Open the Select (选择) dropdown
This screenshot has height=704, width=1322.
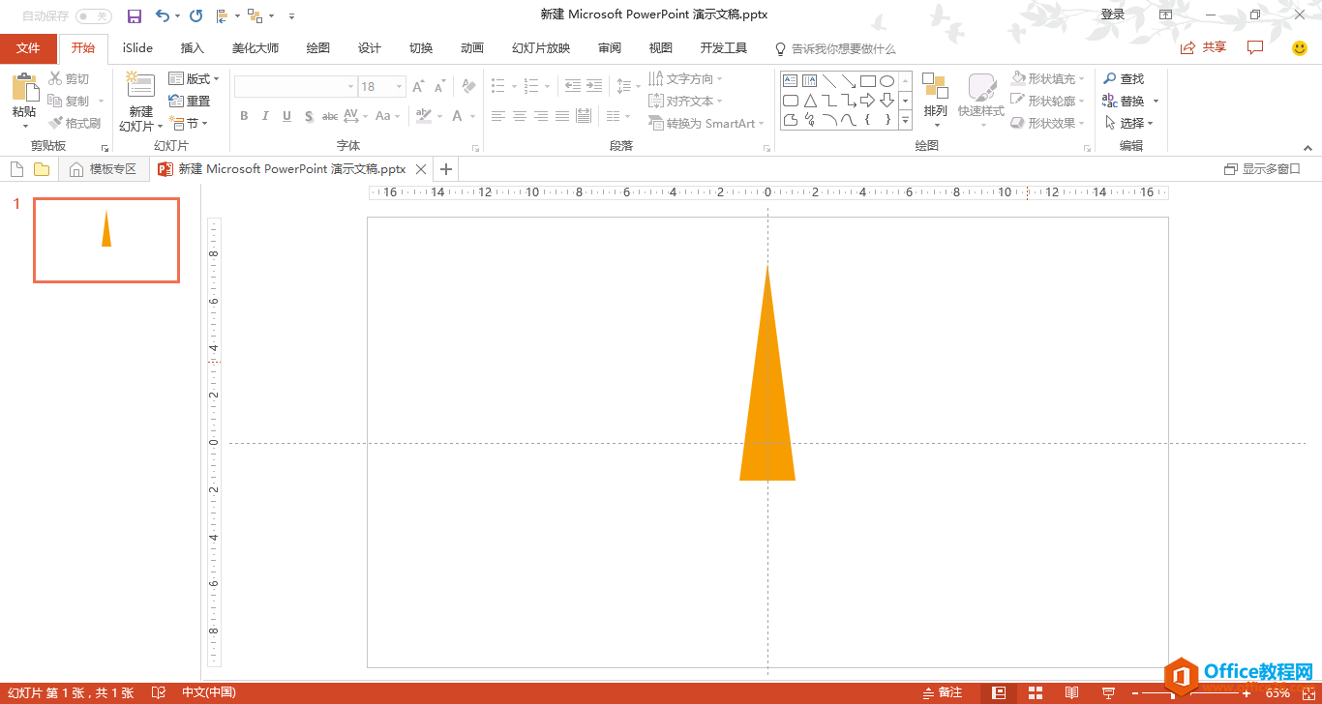(x=1129, y=123)
